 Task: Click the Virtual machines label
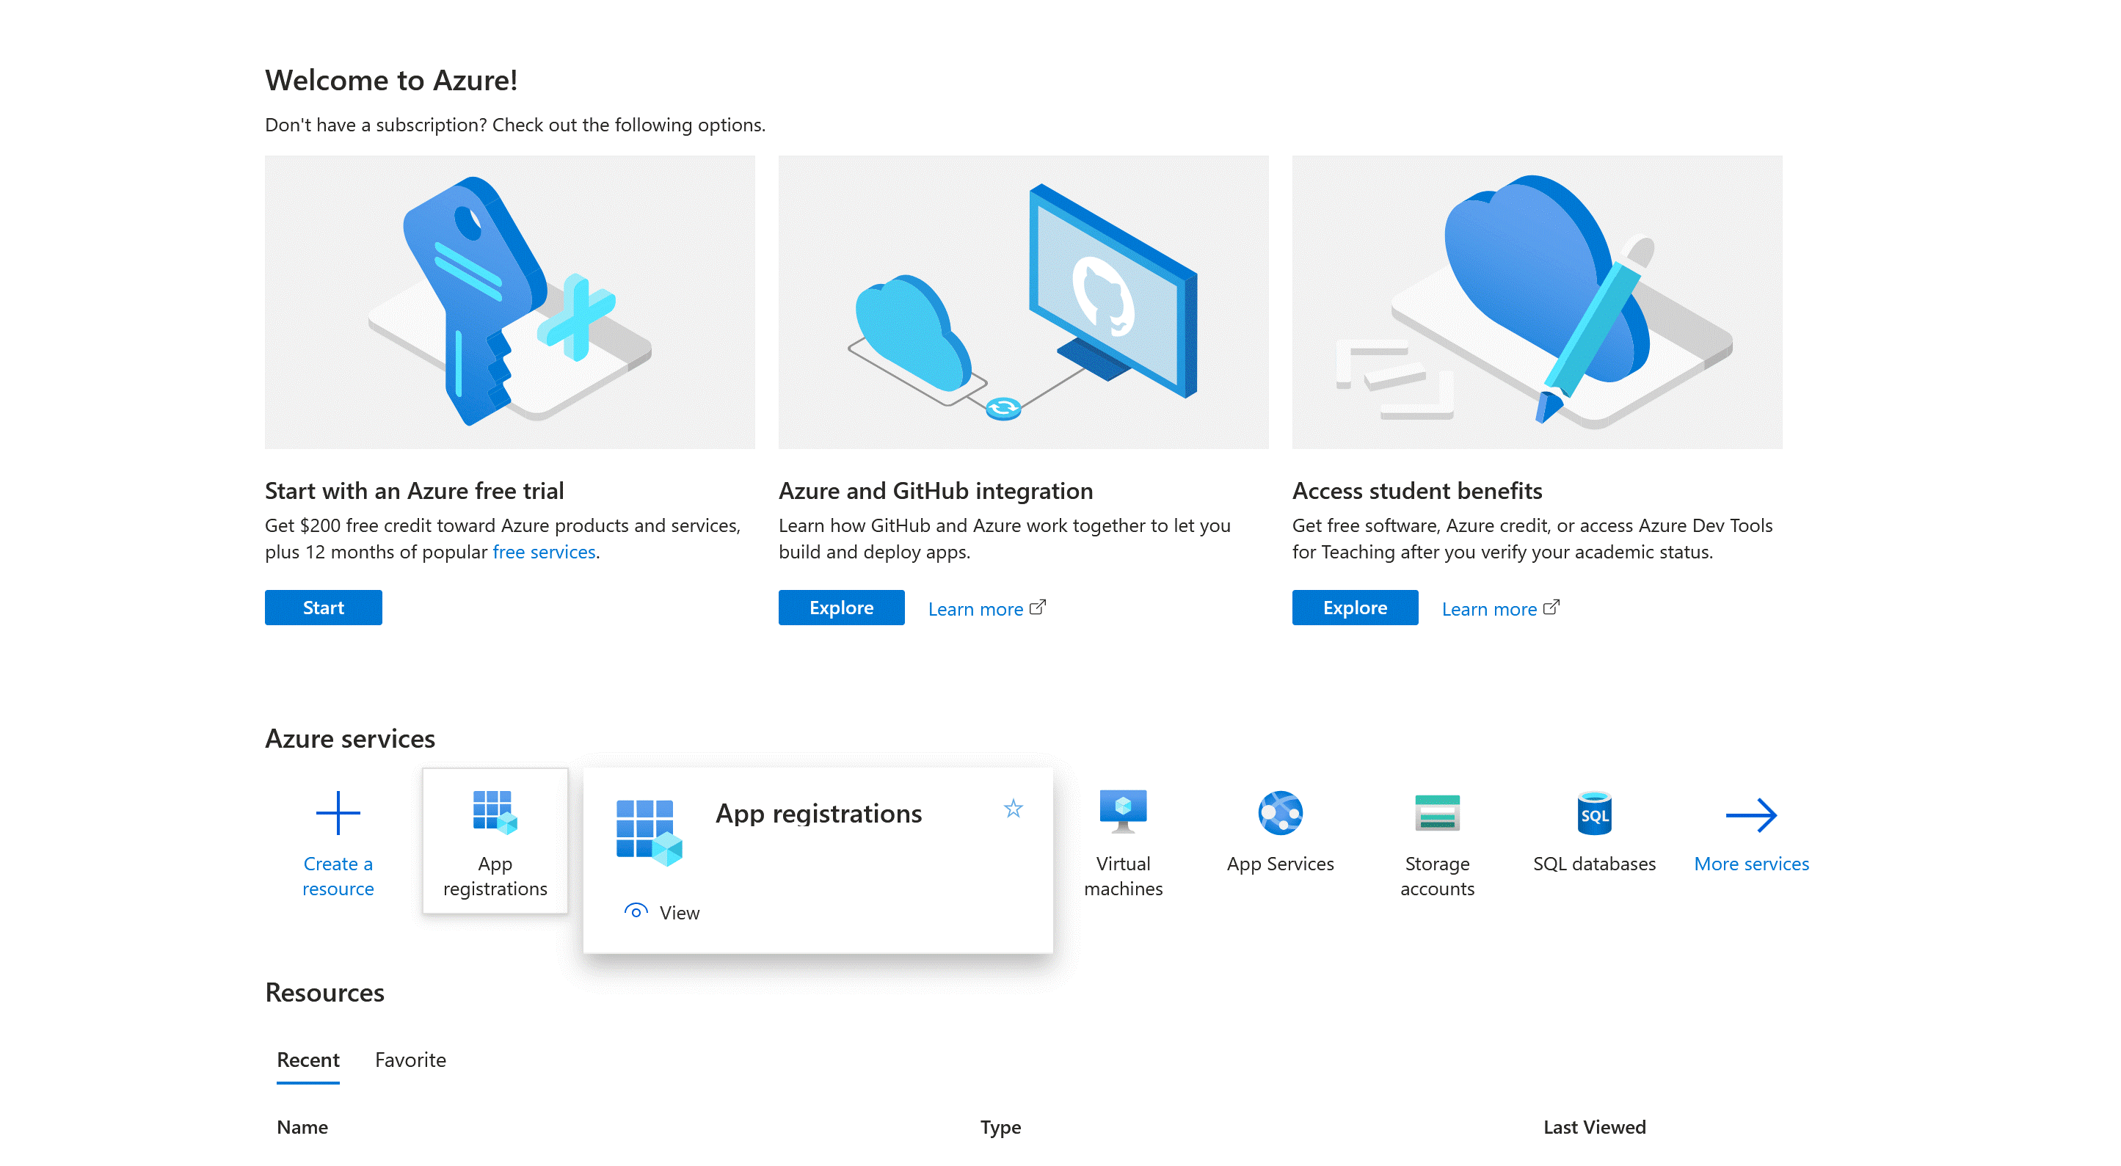[1122, 876]
